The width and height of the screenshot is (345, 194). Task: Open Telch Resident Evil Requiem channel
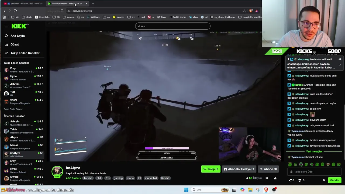click(23, 131)
